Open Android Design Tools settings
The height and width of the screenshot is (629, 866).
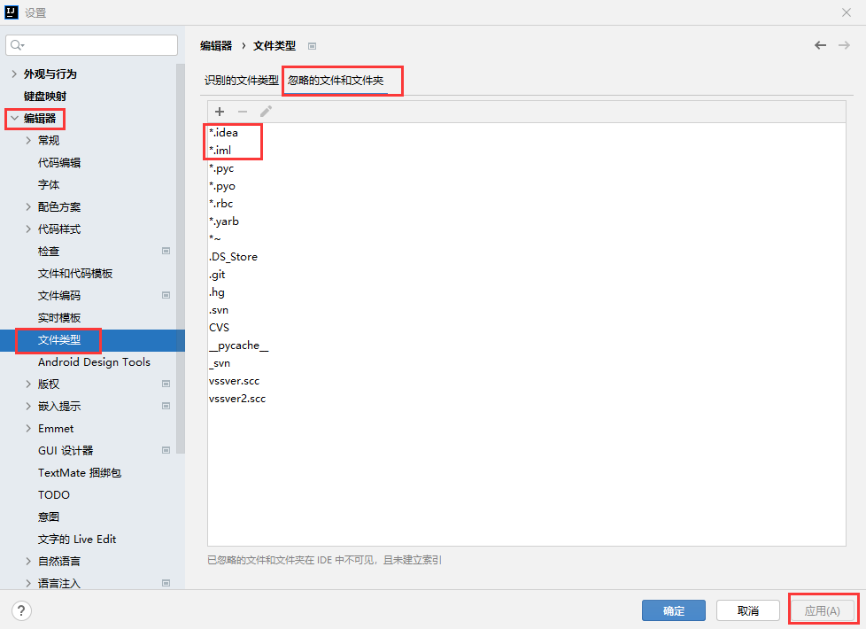click(x=94, y=361)
